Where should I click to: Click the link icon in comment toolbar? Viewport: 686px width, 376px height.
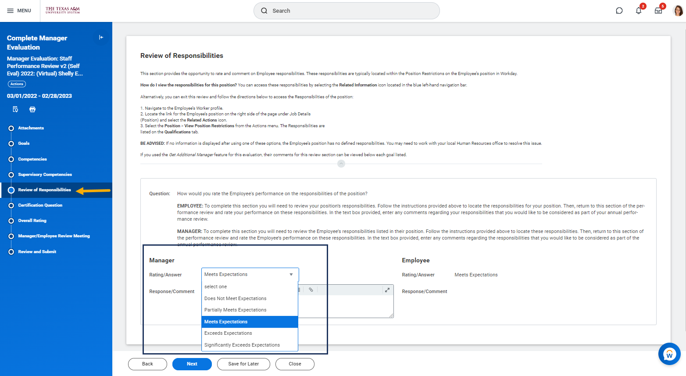[311, 290]
